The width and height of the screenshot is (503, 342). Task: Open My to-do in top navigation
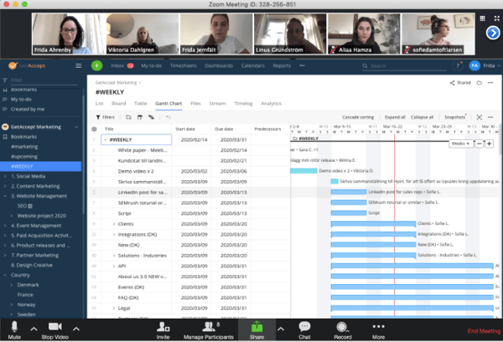tap(152, 65)
